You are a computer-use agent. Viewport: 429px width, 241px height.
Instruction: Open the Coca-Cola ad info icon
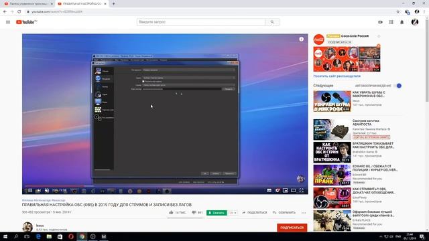pos(379,36)
